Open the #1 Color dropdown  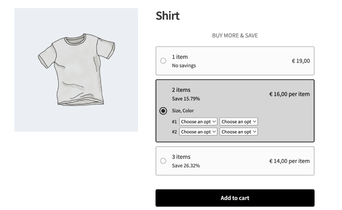point(238,121)
